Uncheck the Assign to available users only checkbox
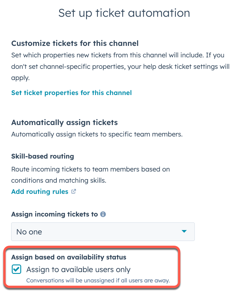The height and width of the screenshot is (293, 233). 16,269
